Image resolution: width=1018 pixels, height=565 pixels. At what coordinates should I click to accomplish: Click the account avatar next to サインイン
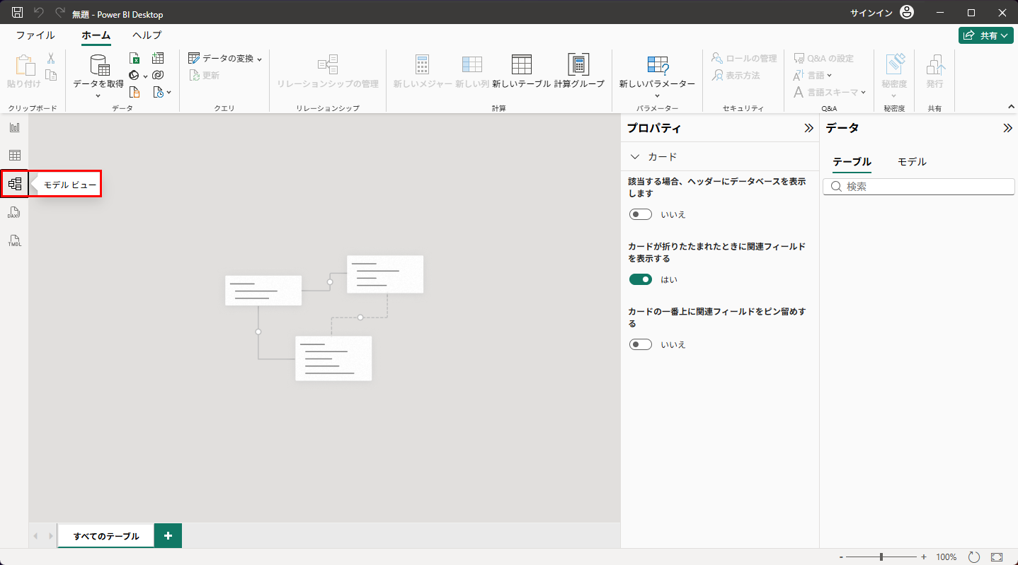[907, 13]
